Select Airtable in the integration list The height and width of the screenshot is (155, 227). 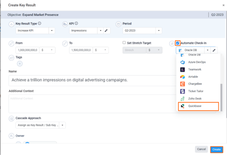coord(198,77)
